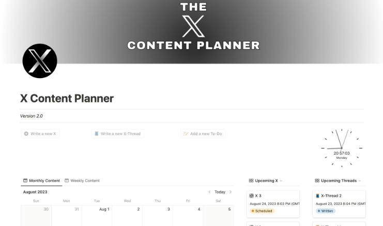Click the X 3 card's page icon
The height and width of the screenshot is (226, 383).
coord(252,196)
